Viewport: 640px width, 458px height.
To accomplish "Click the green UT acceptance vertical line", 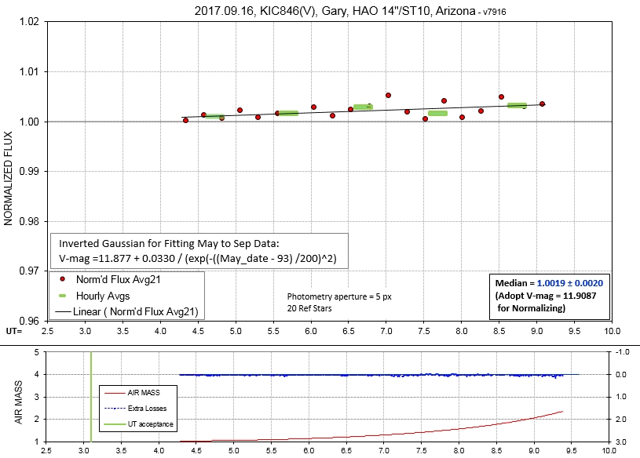I will pos(90,397).
